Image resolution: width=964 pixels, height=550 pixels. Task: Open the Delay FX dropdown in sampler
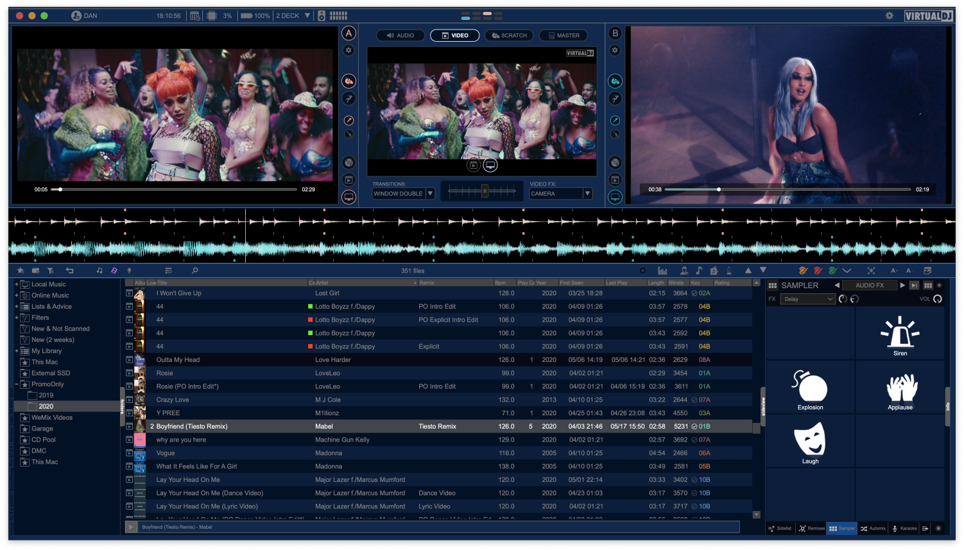point(808,299)
